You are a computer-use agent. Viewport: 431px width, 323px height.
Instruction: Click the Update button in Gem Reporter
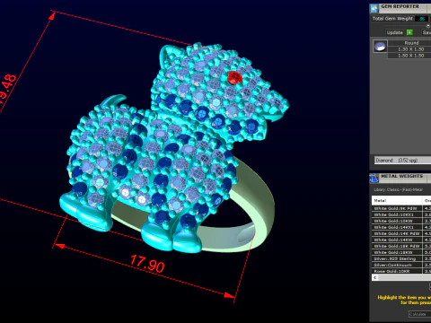click(394, 32)
